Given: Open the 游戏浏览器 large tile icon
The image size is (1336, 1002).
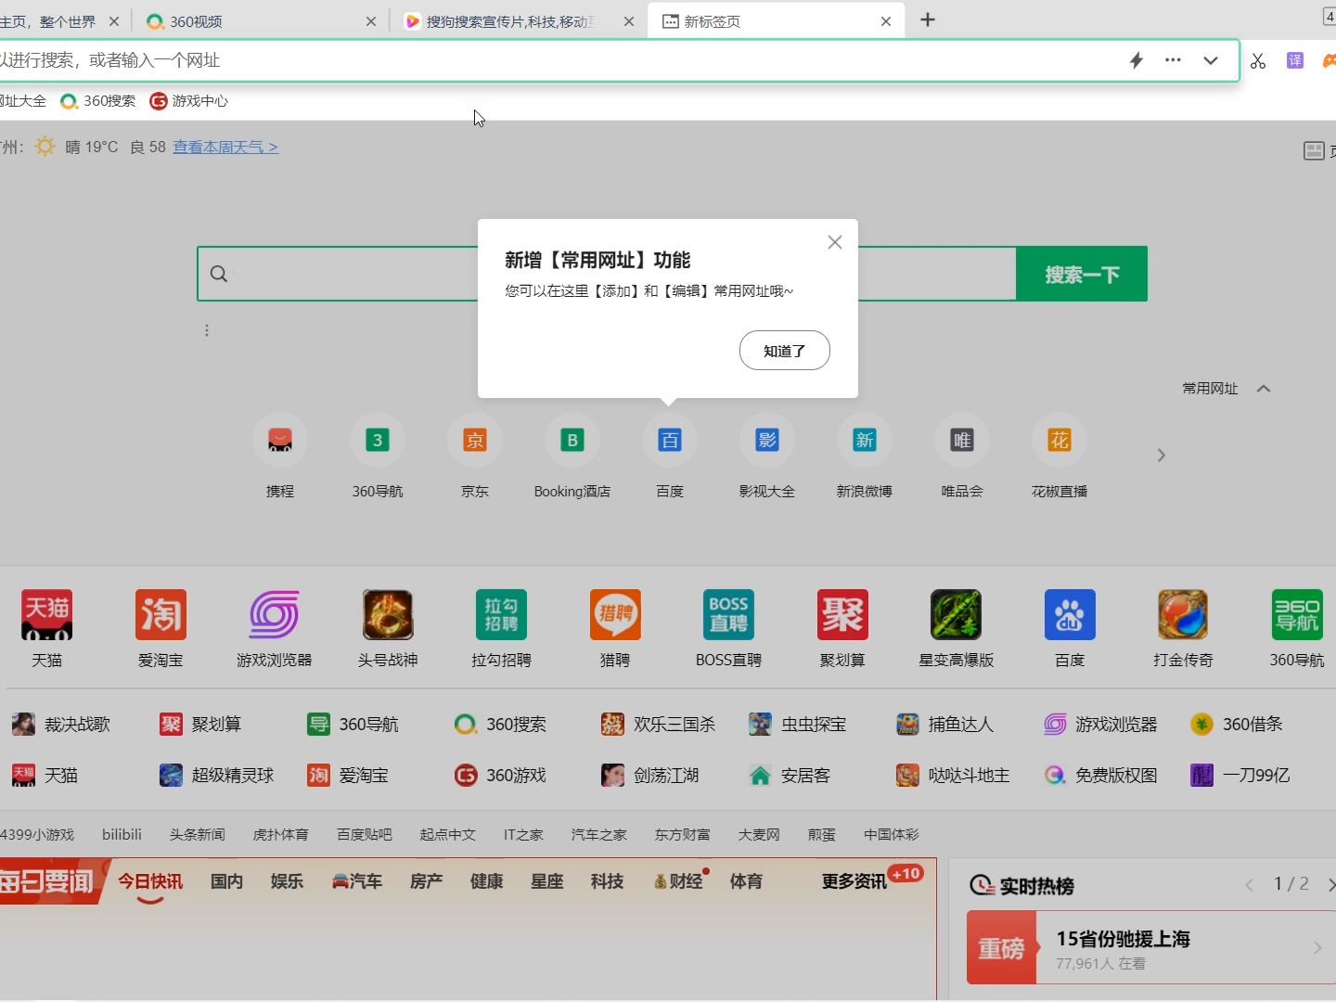Looking at the screenshot, I should (x=274, y=614).
